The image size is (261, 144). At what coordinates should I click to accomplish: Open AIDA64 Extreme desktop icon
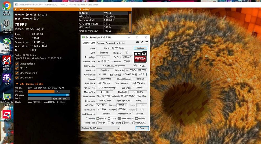[7, 63]
